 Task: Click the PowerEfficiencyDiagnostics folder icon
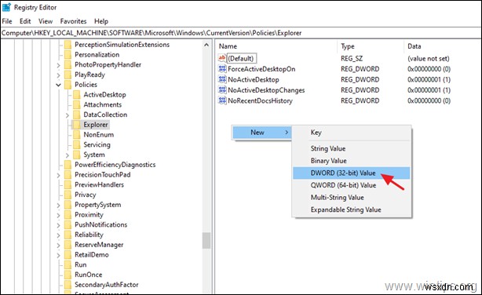[x=68, y=165]
